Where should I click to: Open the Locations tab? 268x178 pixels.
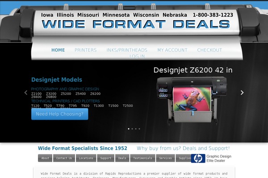click(86, 158)
